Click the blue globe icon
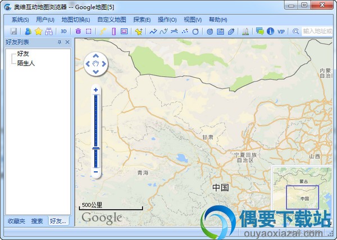Screen dimensions: 337x240 (210, 31)
